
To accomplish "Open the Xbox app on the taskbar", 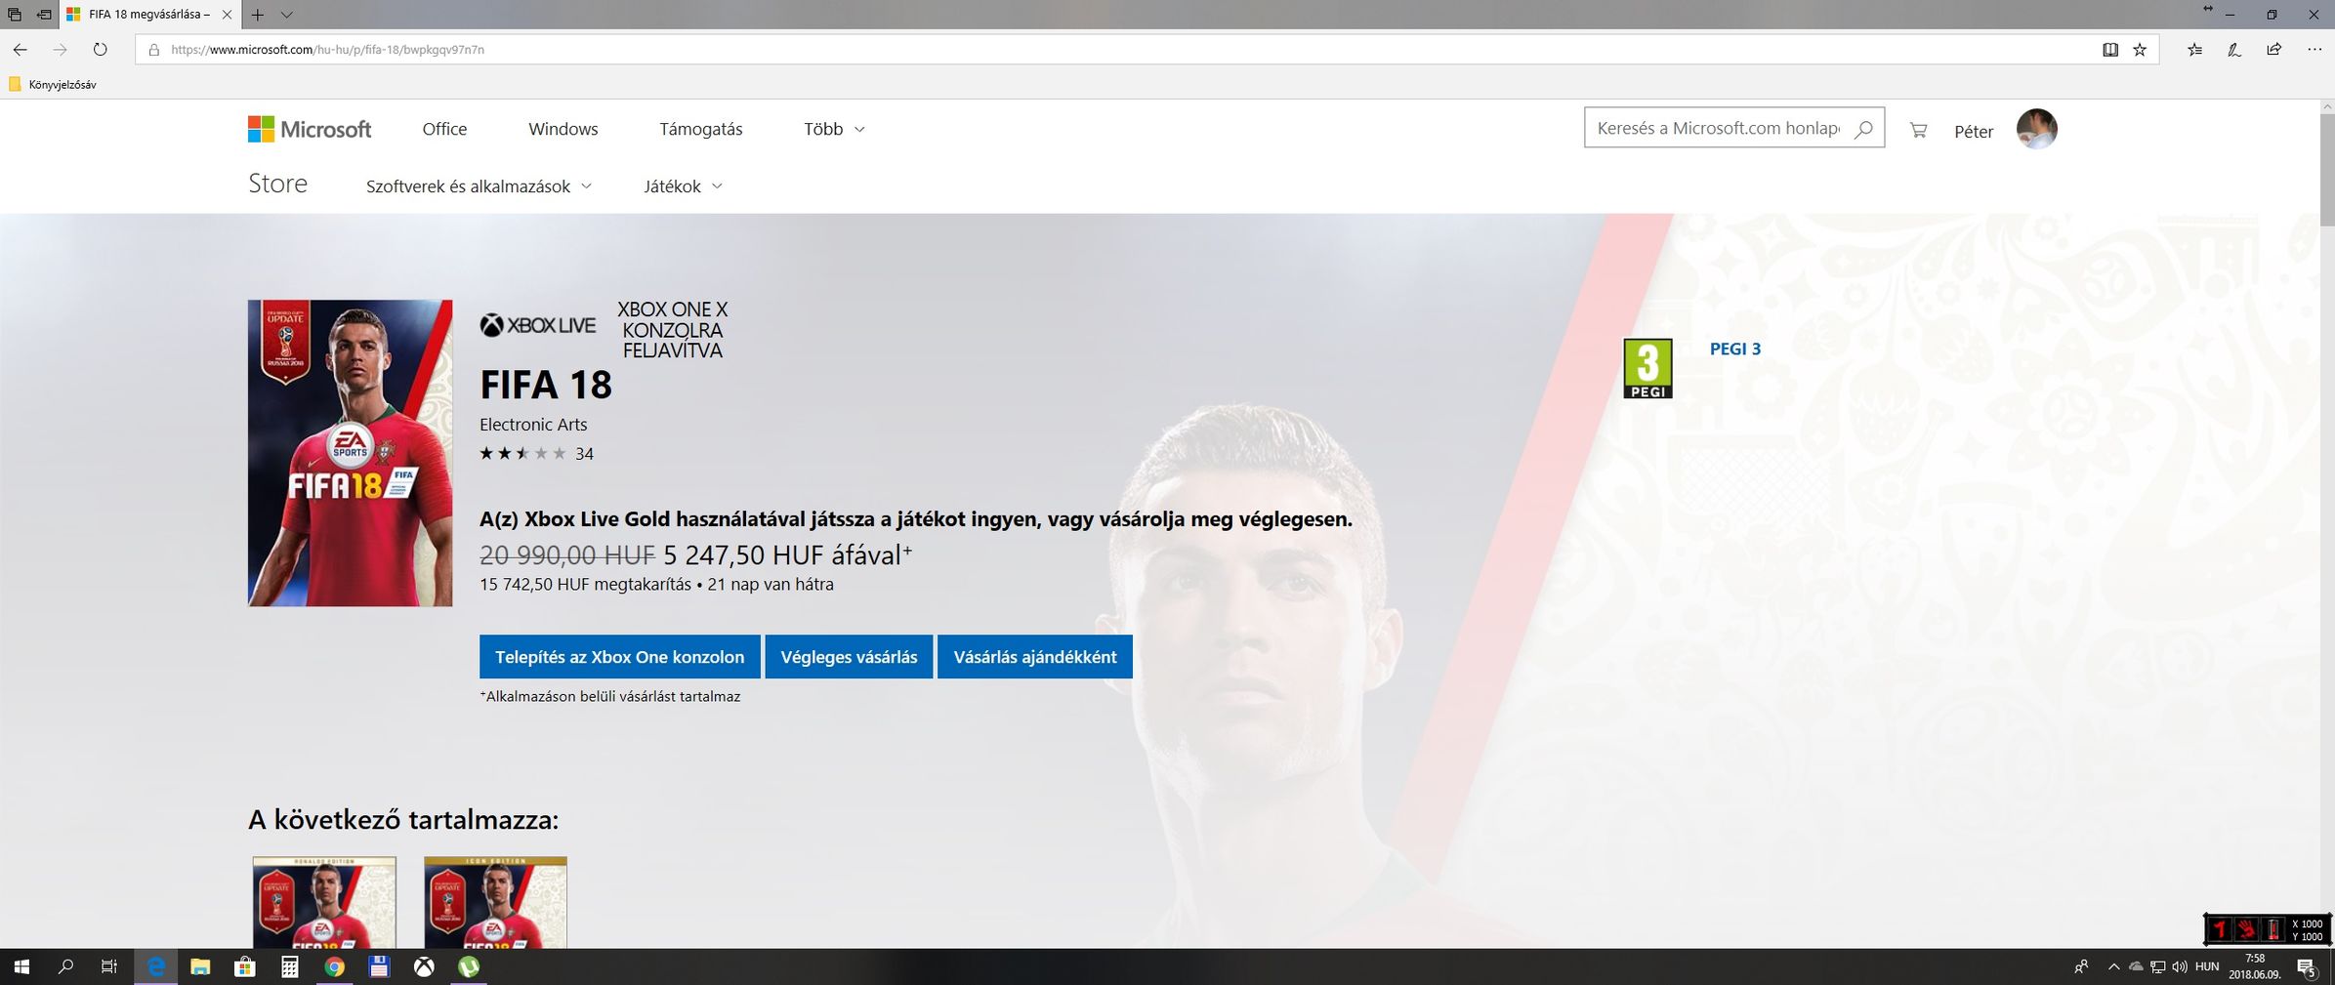I will [x=424, y=966].
